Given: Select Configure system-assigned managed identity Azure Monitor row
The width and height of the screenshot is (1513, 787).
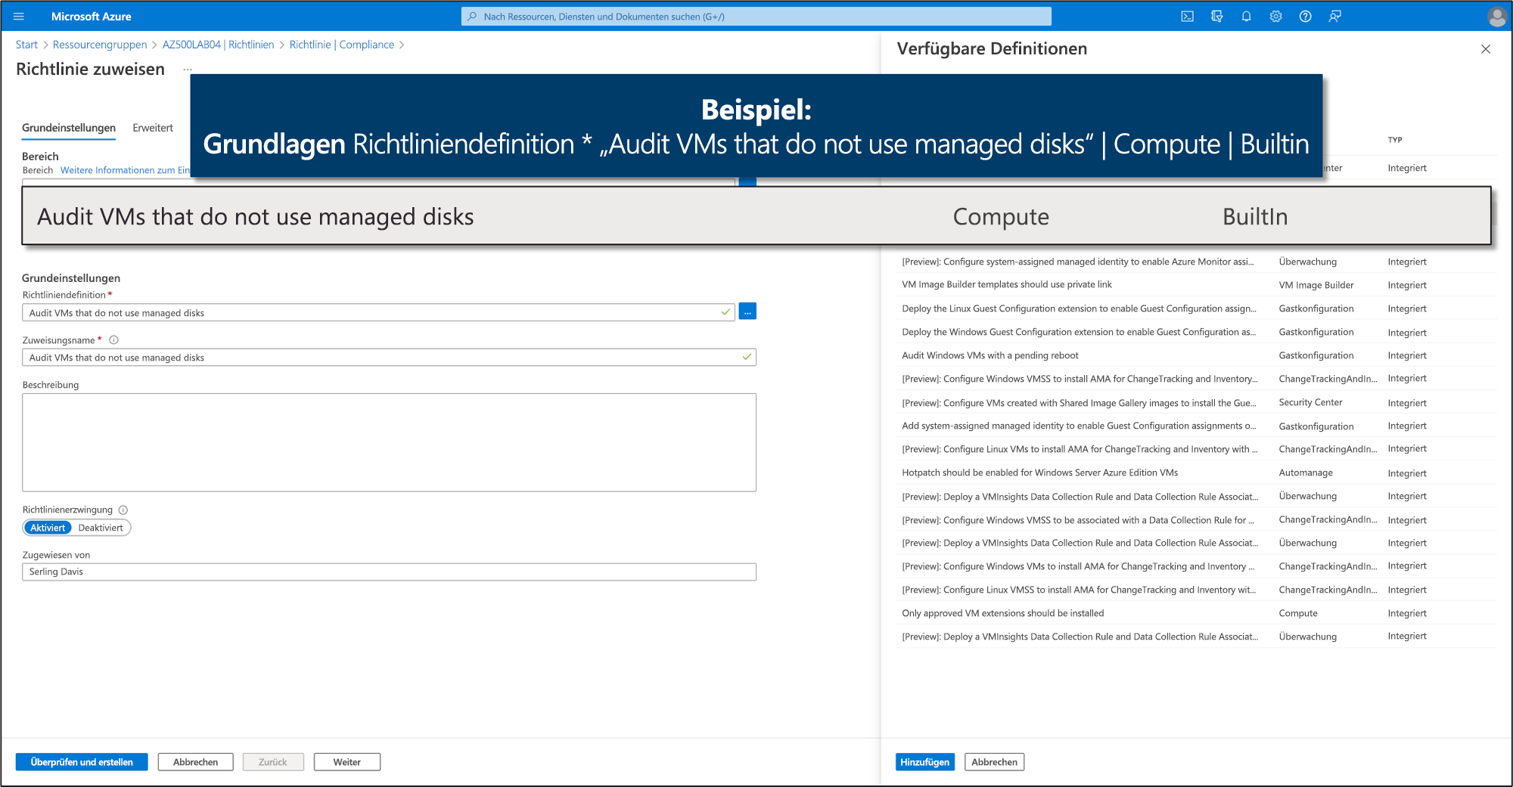Looking at the screenshot, I should pyautogui.click(x=1196, y=262).
